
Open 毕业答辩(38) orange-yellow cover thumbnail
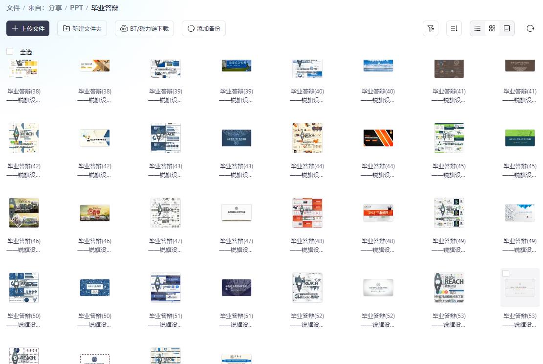pyautogui.click(x=94, y=66)
